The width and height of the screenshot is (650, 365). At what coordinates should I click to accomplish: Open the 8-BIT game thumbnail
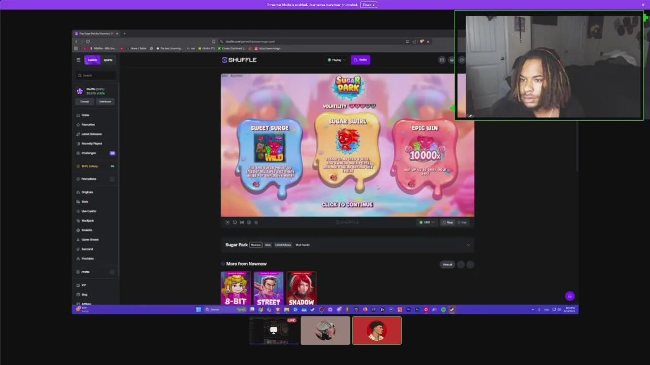pos(236,288)
